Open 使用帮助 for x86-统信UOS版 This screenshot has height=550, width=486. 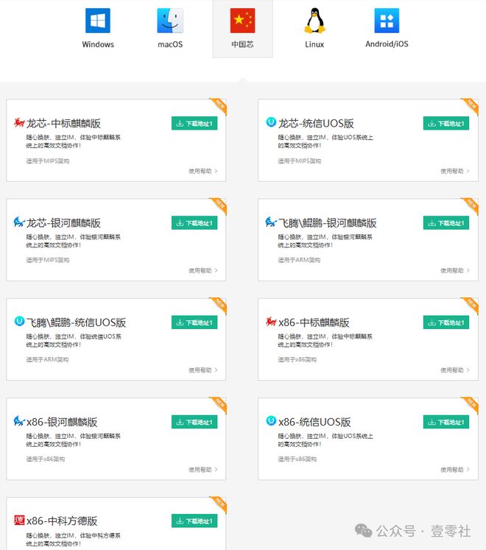click(x=455, y=469)
